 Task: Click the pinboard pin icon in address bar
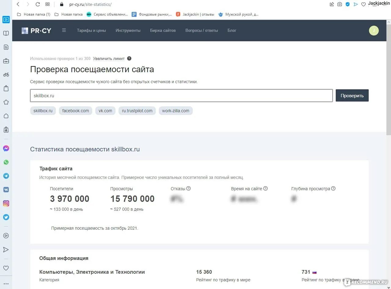(x=332, y=4)
